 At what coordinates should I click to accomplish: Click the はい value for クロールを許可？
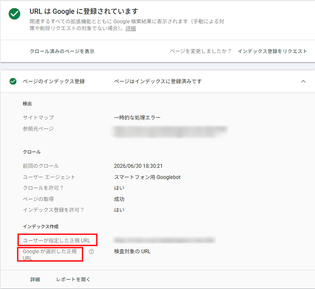tap(119, 188)
